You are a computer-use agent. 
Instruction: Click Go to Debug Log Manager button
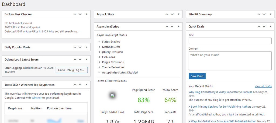point(72,70)
